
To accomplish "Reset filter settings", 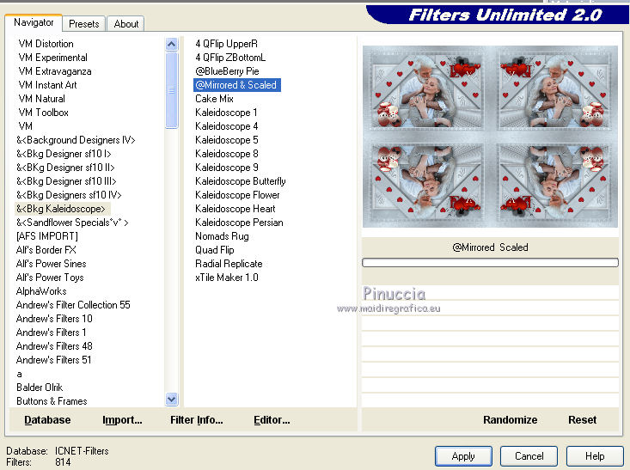I will pyautogui.click(x=582, y=420).
